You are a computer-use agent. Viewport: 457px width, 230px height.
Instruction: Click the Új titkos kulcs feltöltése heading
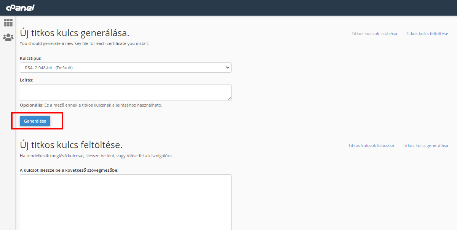(71, 145)
